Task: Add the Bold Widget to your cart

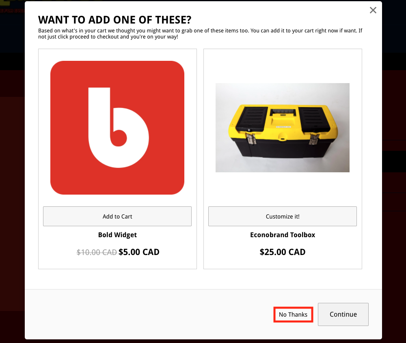Action: [117, 216]
